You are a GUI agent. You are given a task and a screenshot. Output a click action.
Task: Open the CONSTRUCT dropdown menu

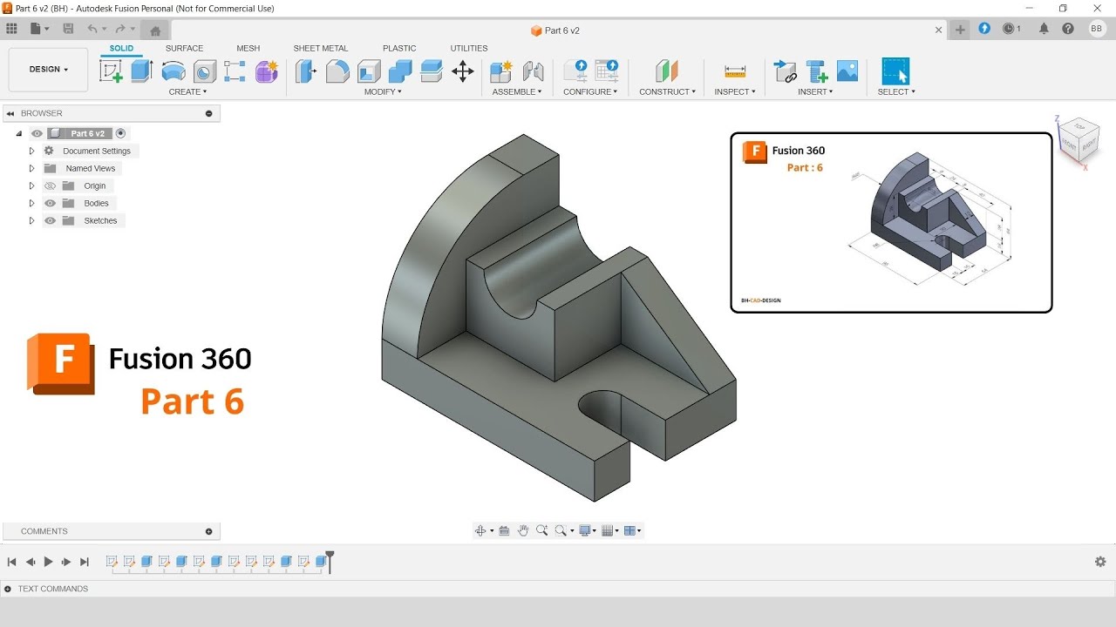pyautogui.click(x=667, y=91)
